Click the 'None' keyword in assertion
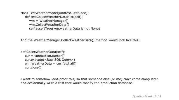The width and height of the screenshot is (179, 100). (x=95, y=28)
